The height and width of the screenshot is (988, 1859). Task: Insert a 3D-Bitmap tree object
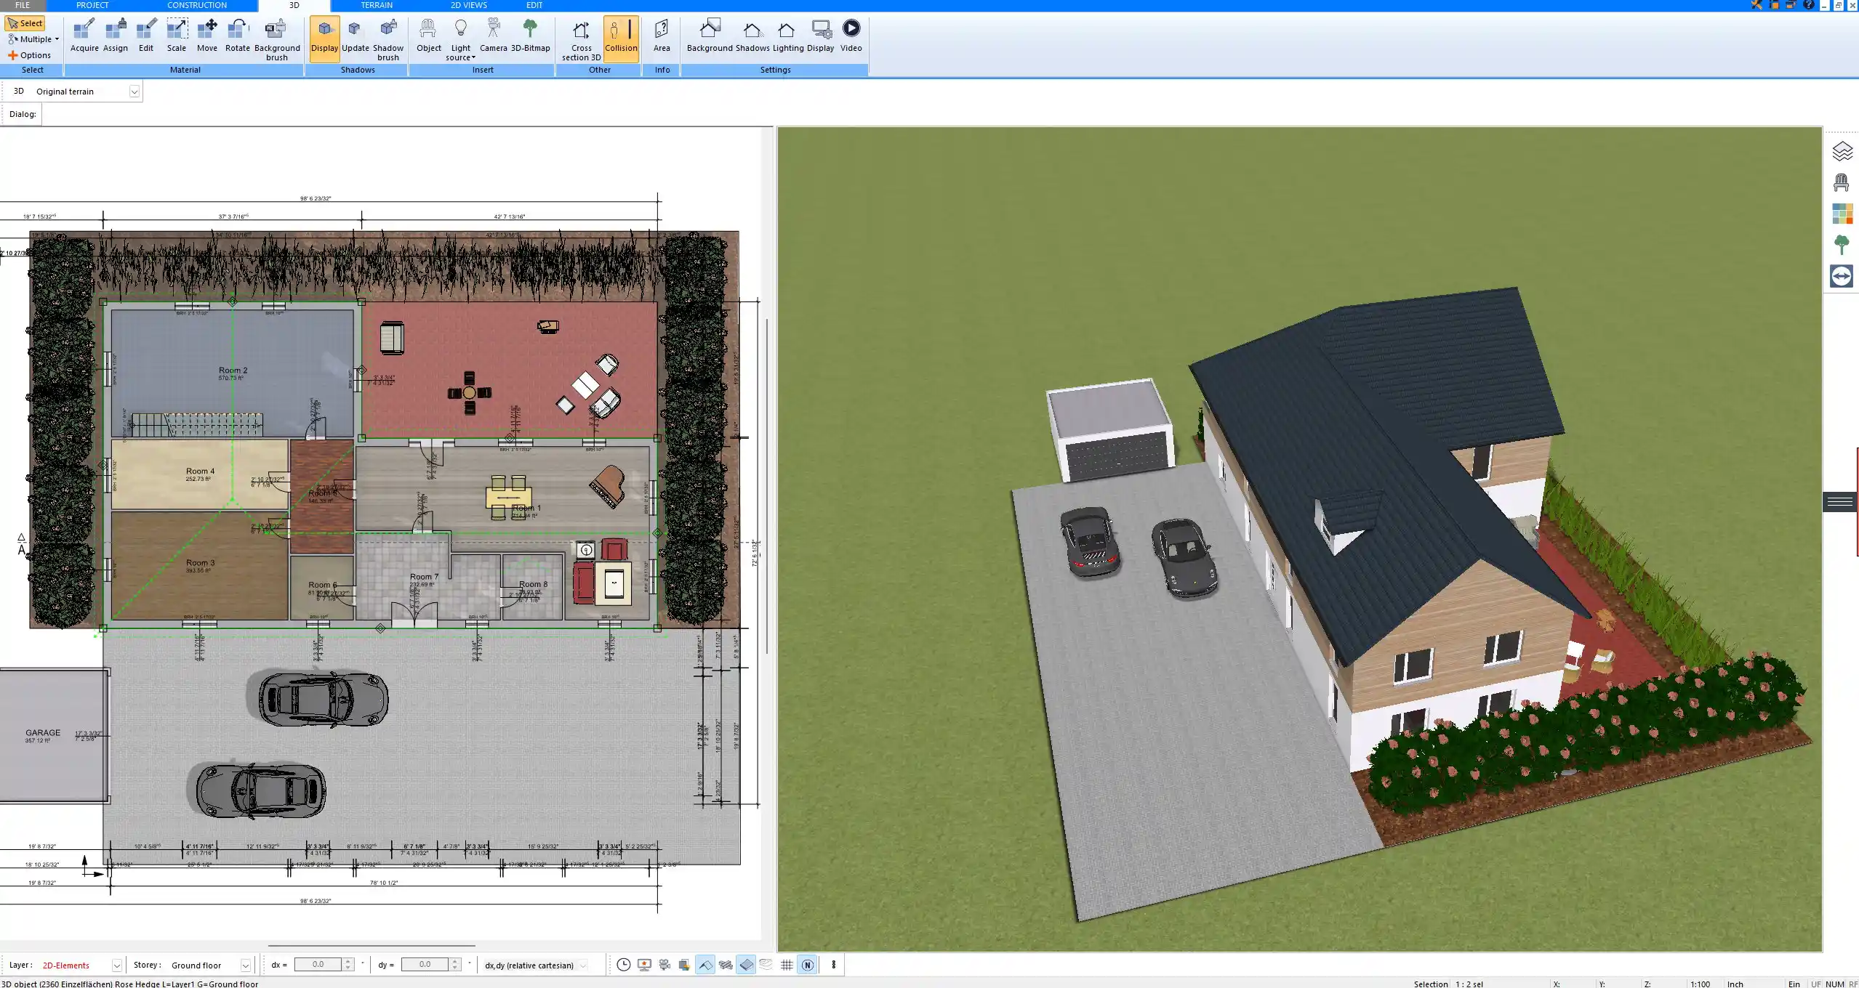[530, 36]
